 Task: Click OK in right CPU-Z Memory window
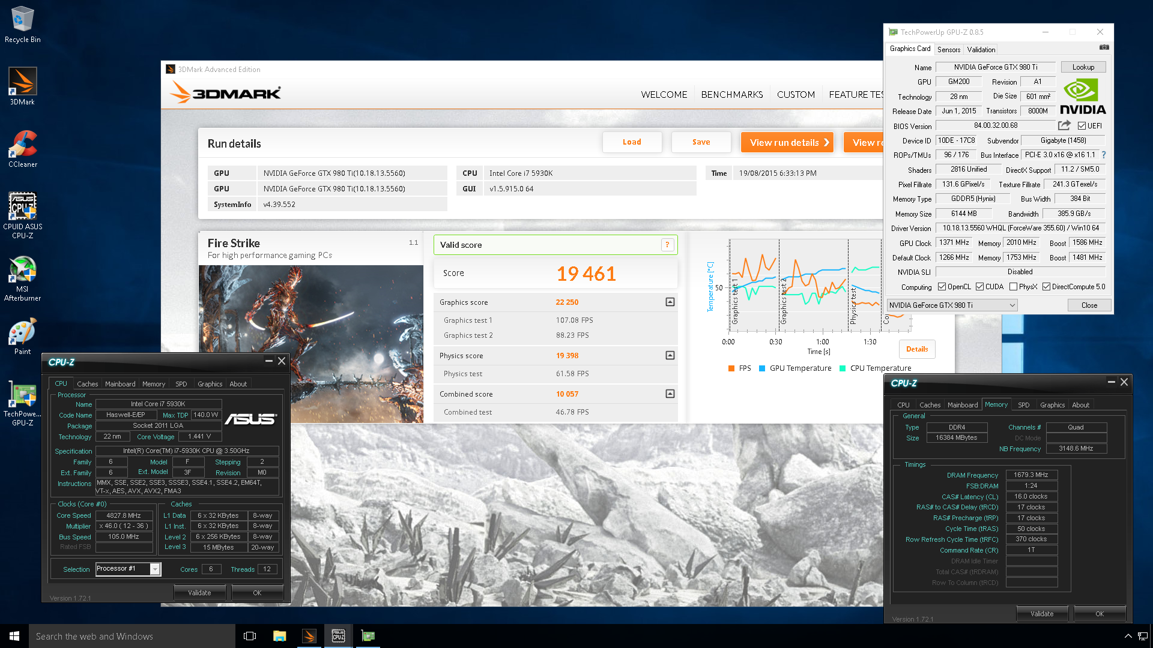pos(1100,614)
